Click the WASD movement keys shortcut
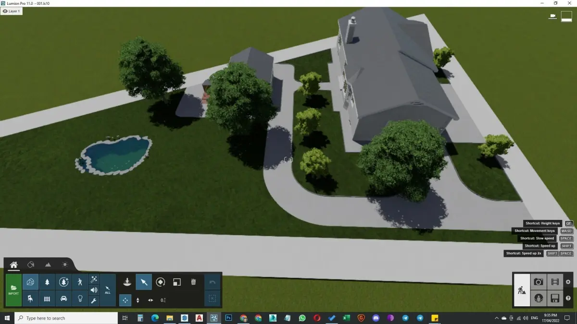 [x=566, y=231]
